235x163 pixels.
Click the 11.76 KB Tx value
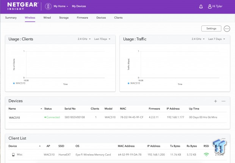point(175,155)
